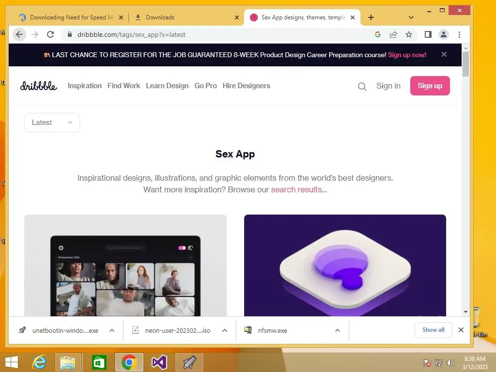The width and height of the screenshot is (496, 372).
Task: Switch to the Downloads tab
Action: pos(186,17)
